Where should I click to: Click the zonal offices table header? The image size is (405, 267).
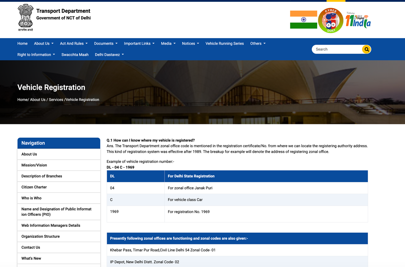237,238
